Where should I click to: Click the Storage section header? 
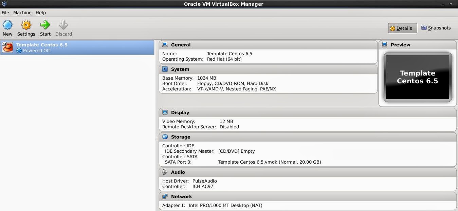308,137
